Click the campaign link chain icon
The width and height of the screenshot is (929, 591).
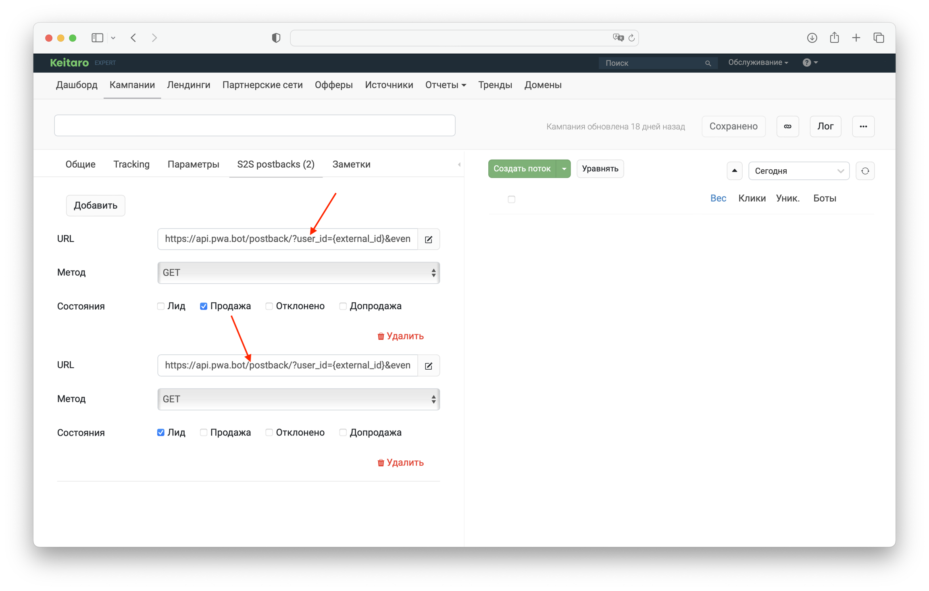pyautogui.click(x=787, y=127)
